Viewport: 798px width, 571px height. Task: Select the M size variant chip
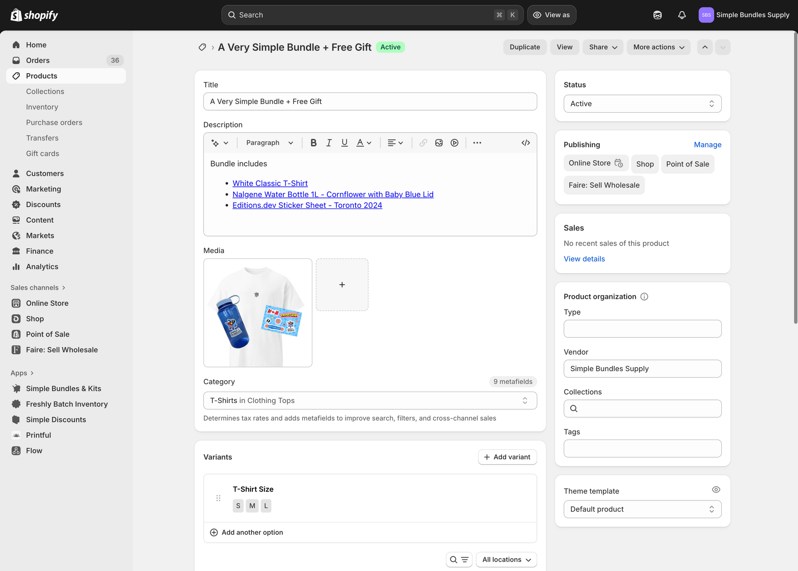click(252, 506)
